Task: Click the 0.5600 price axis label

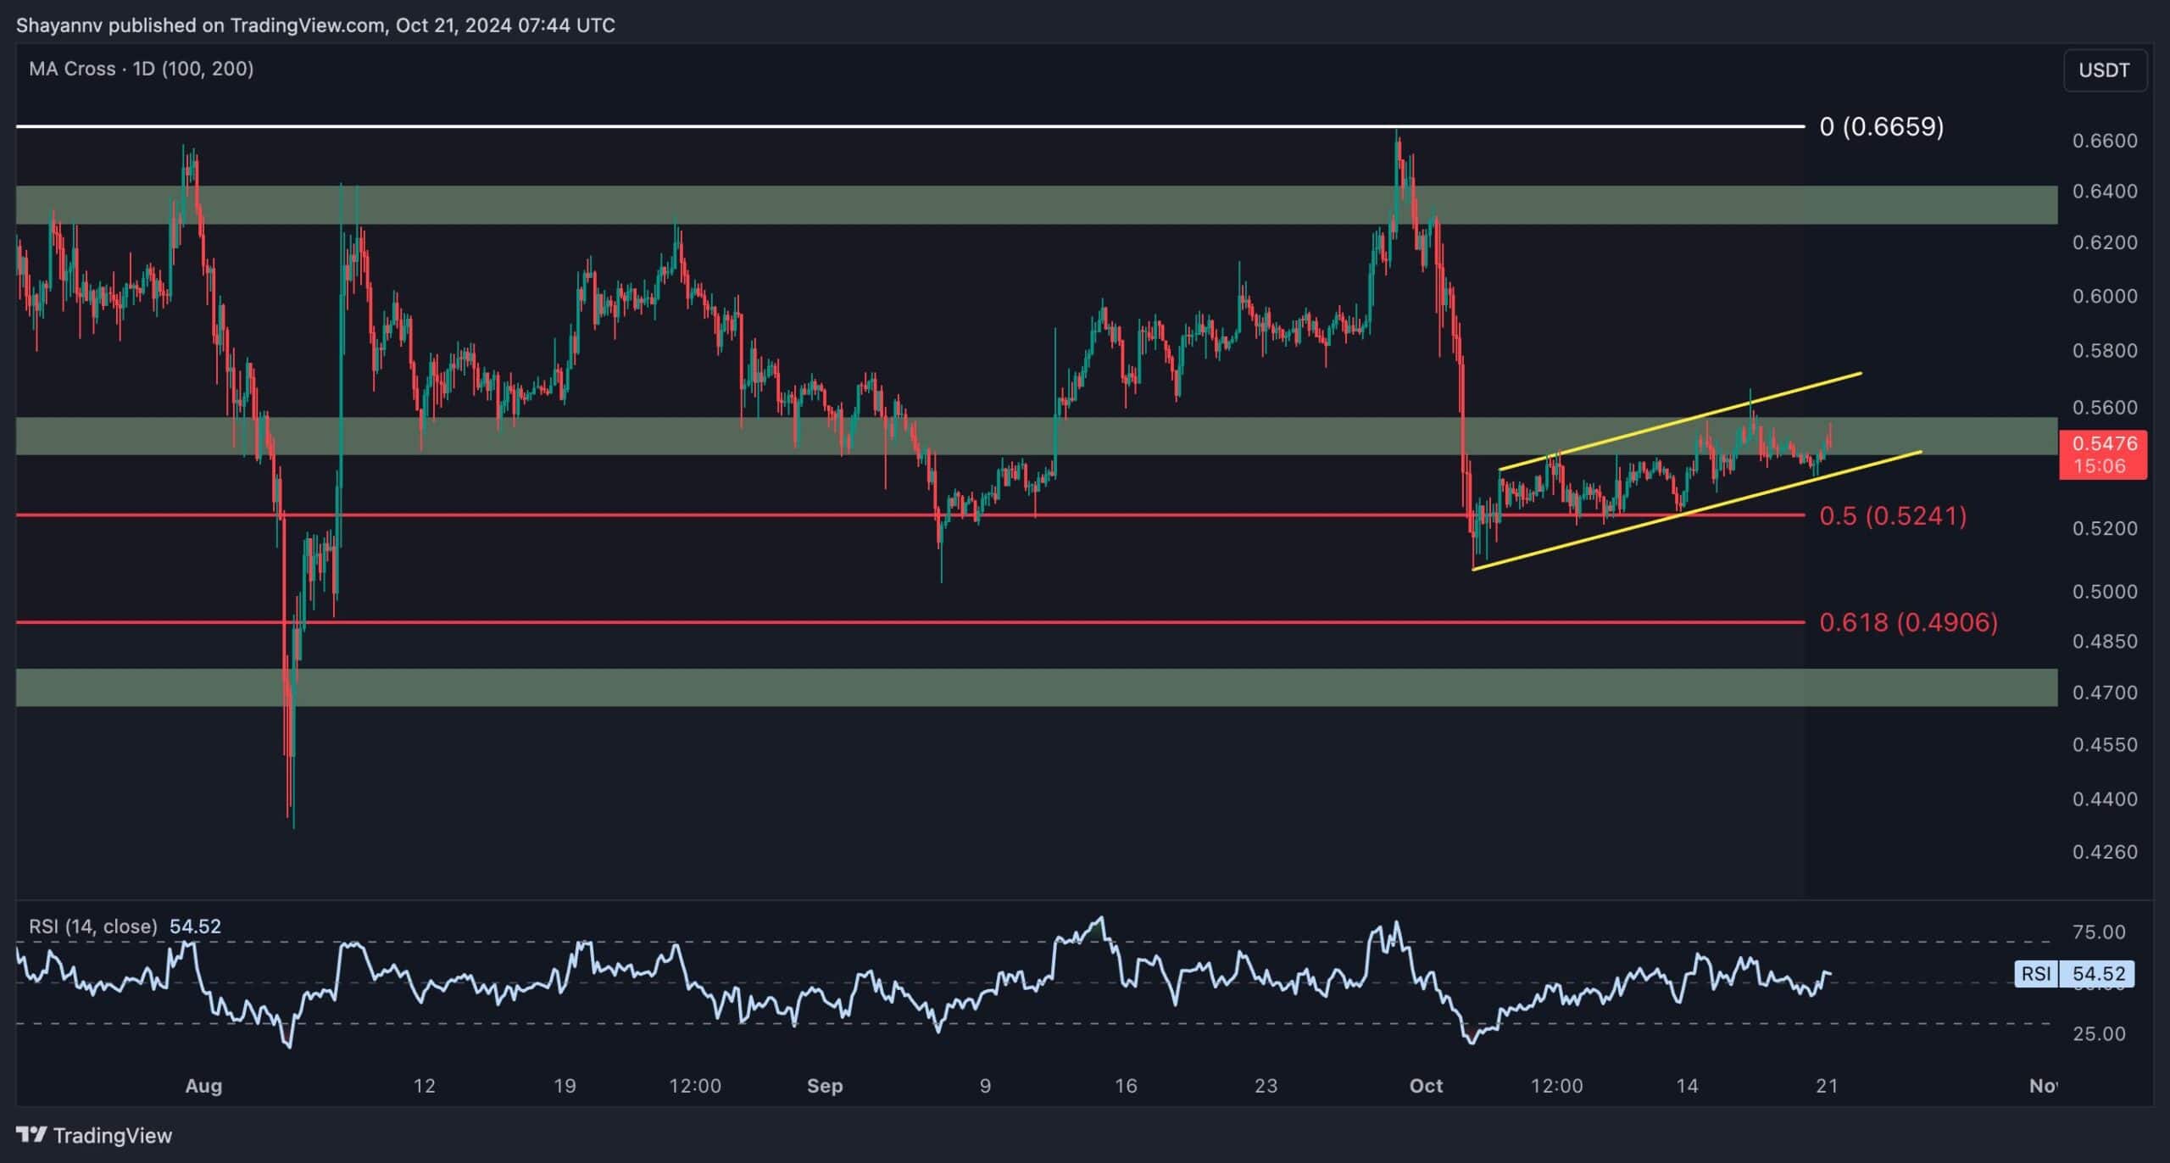Action: click(x=2105, y=408)
